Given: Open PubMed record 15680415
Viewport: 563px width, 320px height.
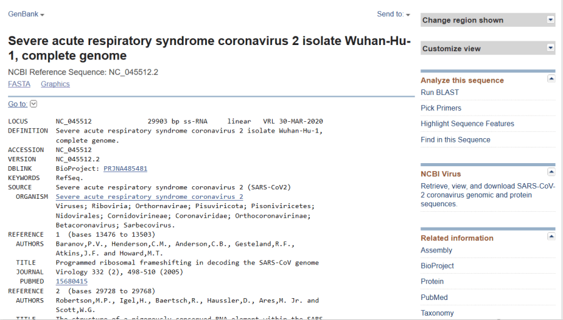Looking at the screenshot, I should click(71, 282).
